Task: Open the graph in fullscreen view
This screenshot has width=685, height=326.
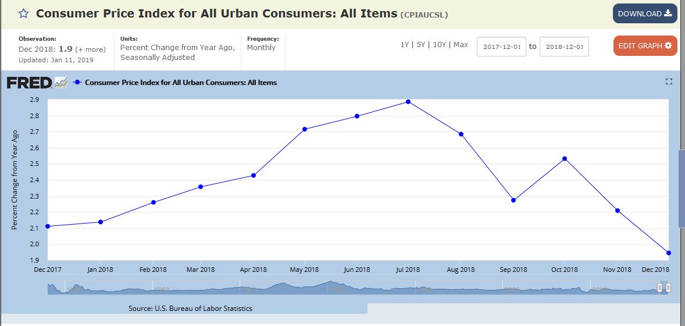Action: pos(668,82)
